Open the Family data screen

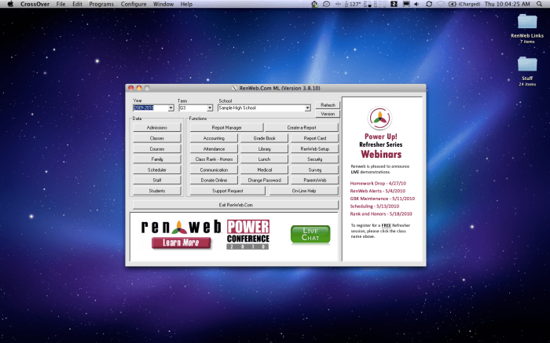coord(157,159)
